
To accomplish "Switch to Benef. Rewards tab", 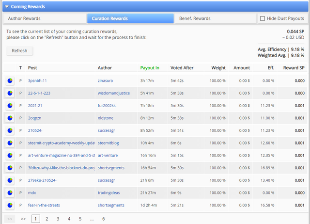I will [216, 18].
